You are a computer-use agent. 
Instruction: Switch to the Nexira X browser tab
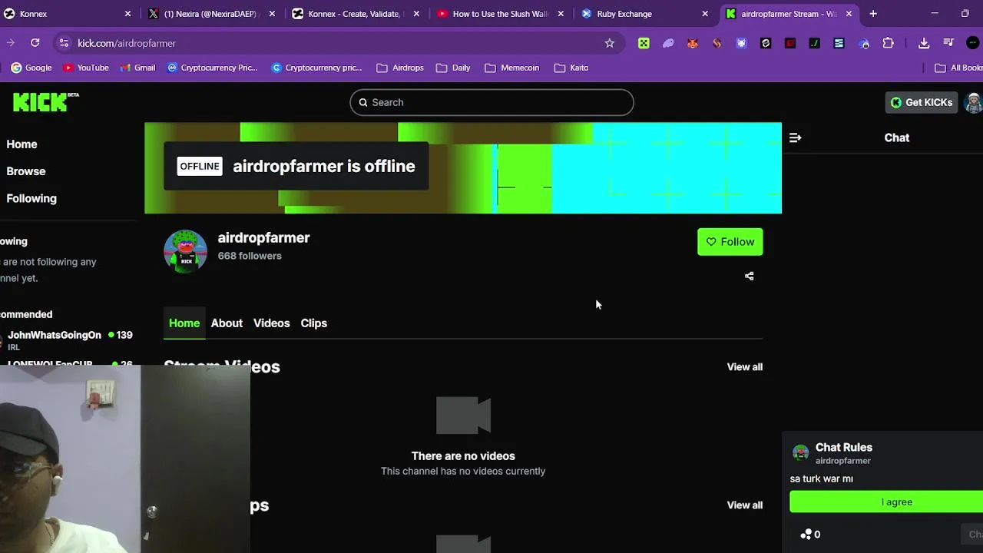pyautogui.click(x=211, y=14)
